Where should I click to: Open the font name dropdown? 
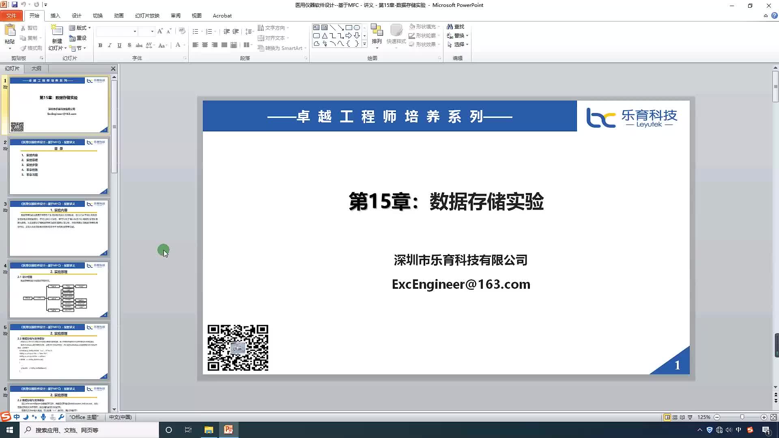(135, 31)
